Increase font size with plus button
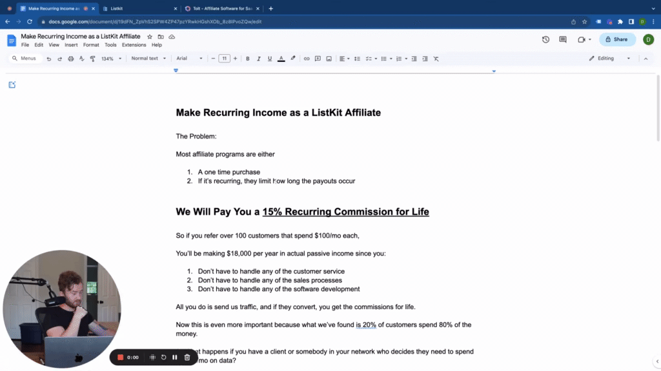 tap(235, 59)
